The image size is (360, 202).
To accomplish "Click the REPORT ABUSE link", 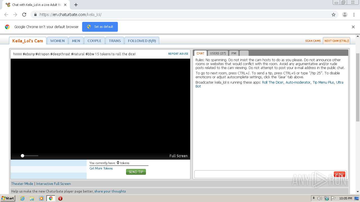I will click(178, 54).
